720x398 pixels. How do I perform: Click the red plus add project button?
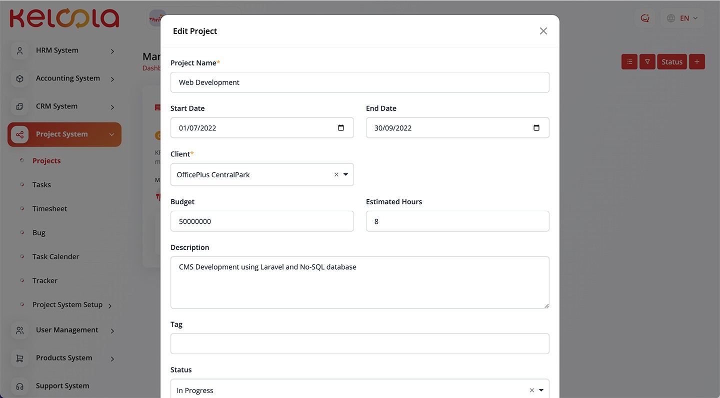(x=696, y=62)
